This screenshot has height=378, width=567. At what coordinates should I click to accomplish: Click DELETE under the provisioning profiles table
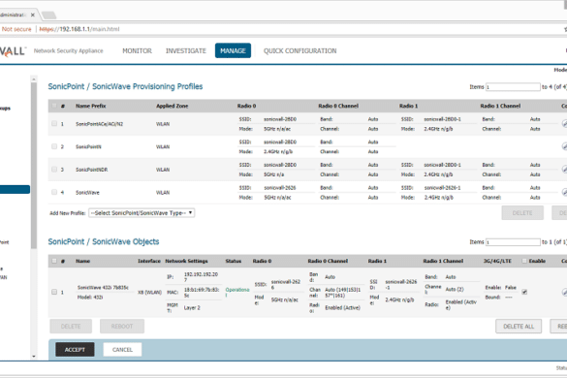coord(522,212)
